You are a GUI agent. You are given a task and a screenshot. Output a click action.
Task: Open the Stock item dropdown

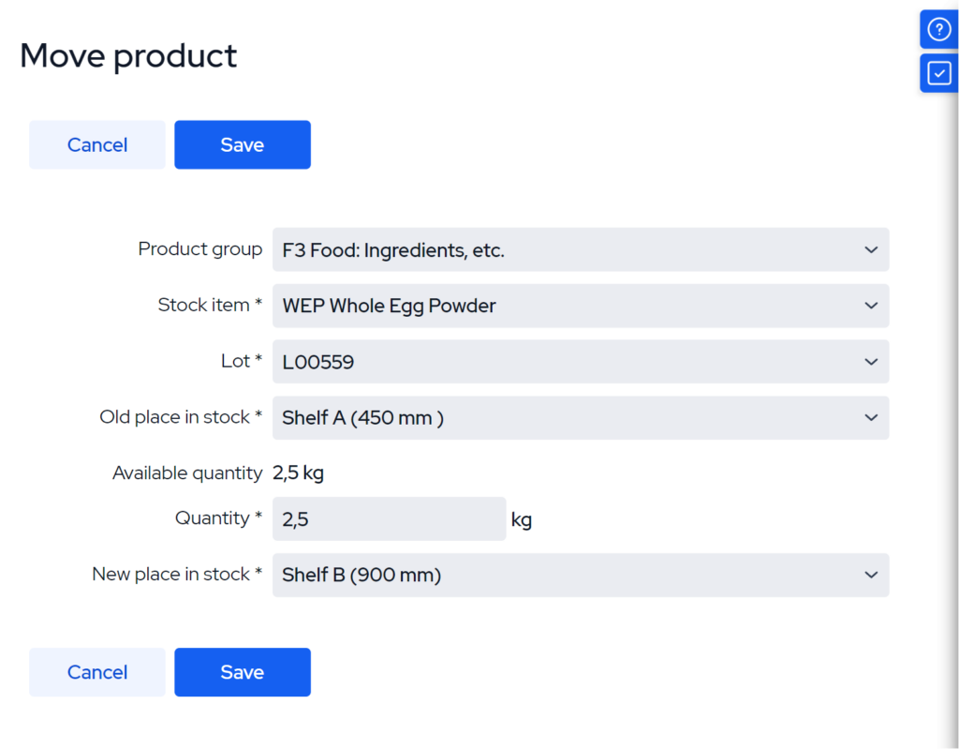coord(581,306)
